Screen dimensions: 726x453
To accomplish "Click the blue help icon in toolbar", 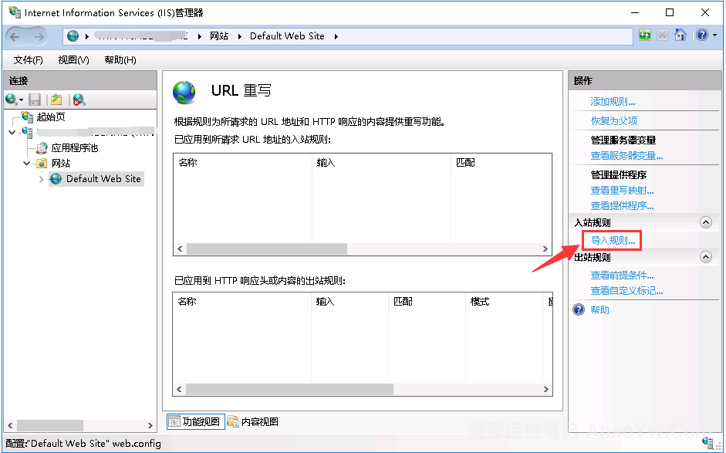I will pos(701,35).
